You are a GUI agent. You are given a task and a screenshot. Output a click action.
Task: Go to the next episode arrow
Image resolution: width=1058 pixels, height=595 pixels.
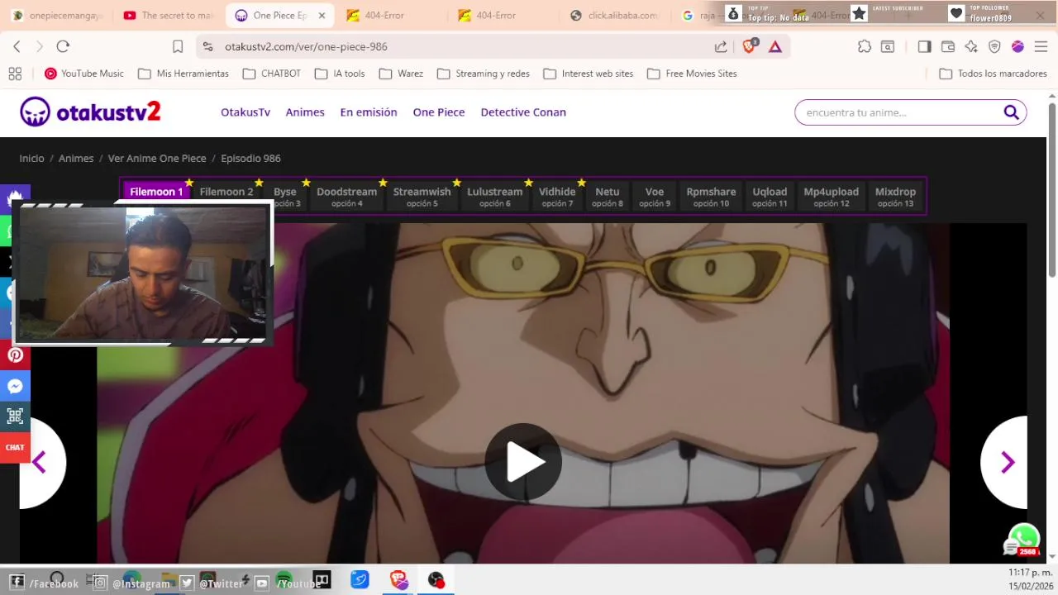(x=1007, y=462)
